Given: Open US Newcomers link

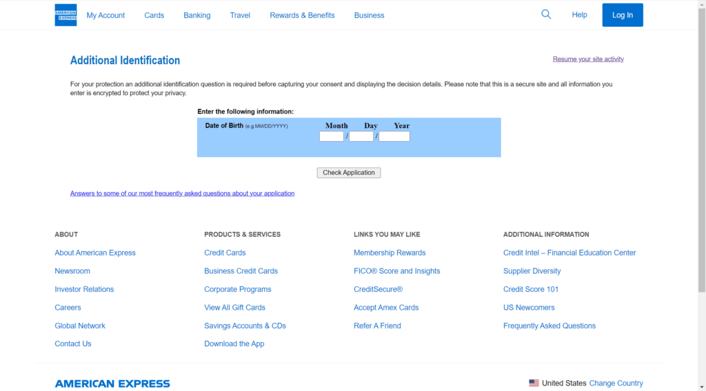Looking at the screenshot, I should 529,308.
